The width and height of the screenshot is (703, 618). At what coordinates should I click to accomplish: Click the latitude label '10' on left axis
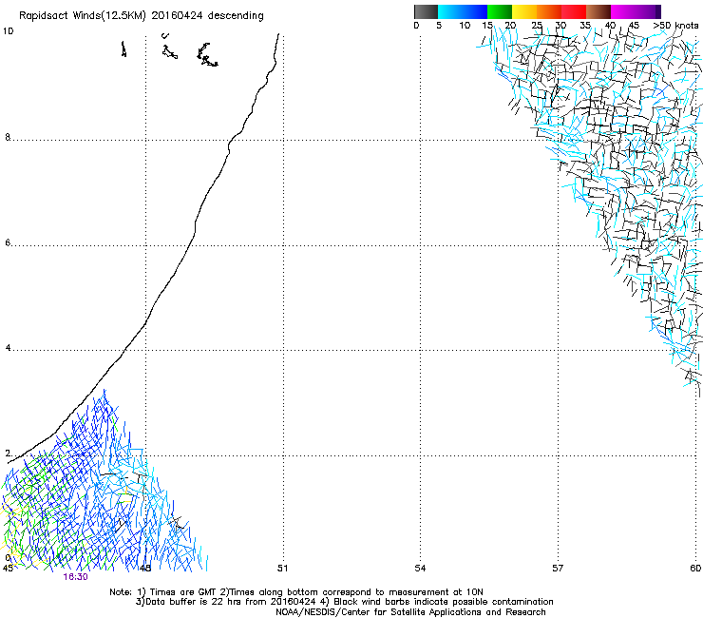point(8,31)
